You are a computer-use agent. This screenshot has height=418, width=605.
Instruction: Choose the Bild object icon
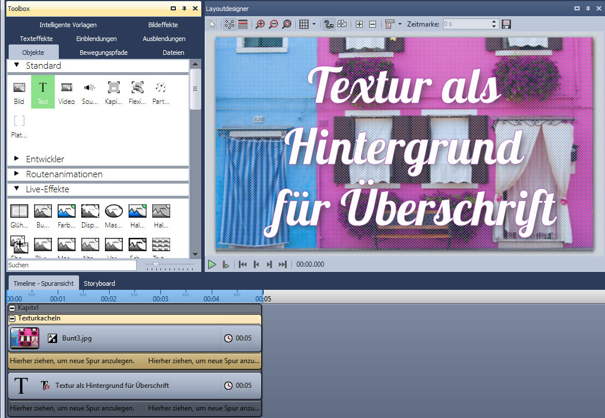click(x=19, y=92)
